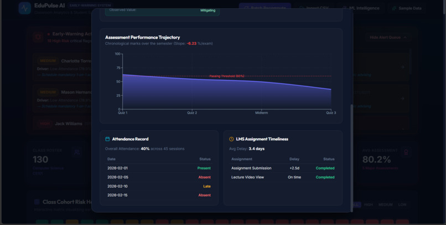Click the Jack Williams alert row
This screenshot has width=446, height=225.
tap(221, 124)
